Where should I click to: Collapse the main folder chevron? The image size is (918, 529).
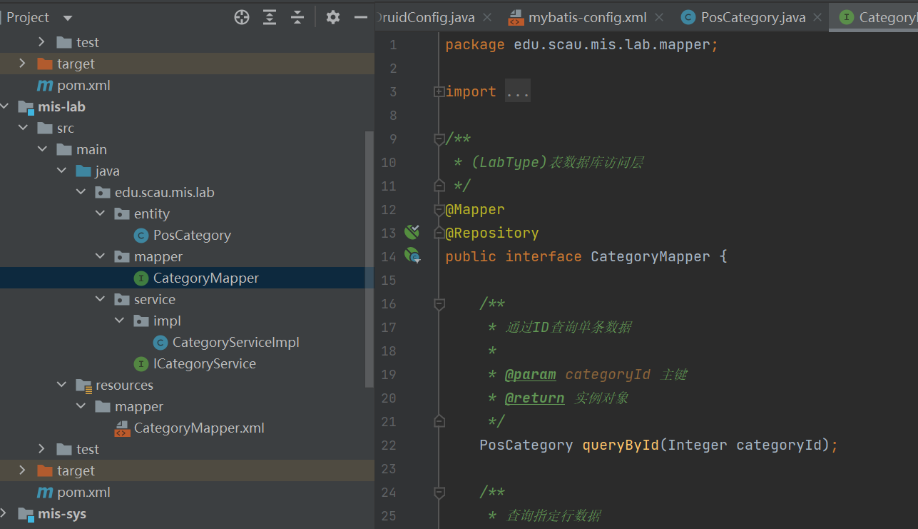[42, 149]
